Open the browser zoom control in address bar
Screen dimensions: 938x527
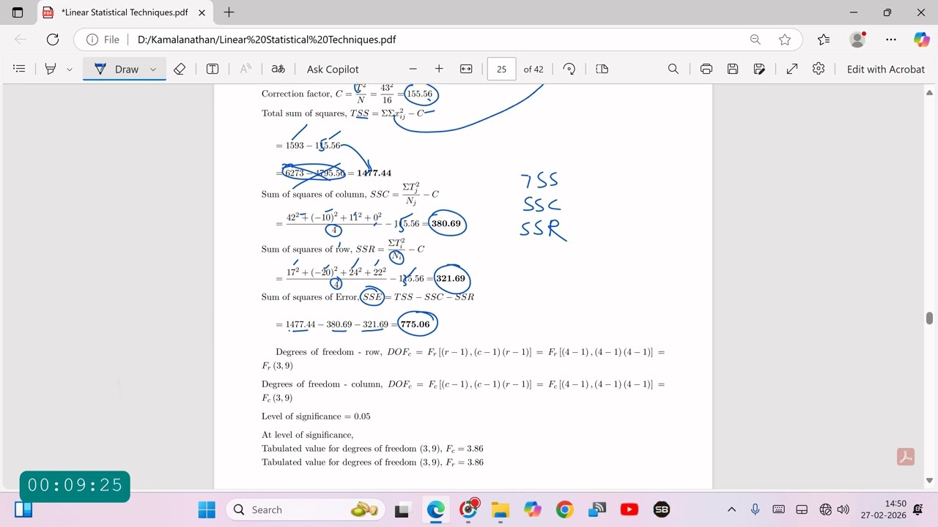(756, 40)
